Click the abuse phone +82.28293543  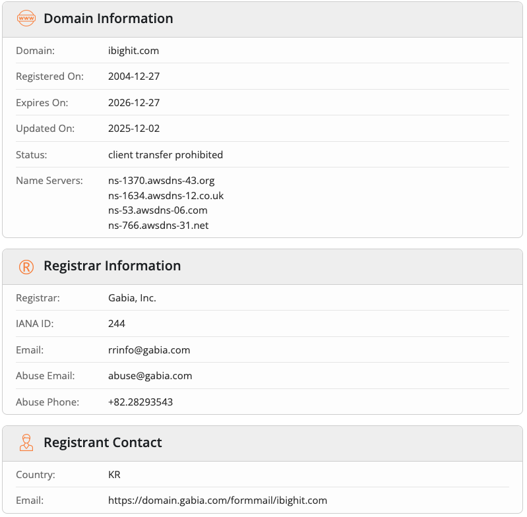click(140, 402)
